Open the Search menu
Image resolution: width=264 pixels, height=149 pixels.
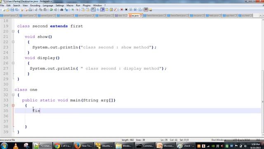pyautogui.click(x=16, y=5)
